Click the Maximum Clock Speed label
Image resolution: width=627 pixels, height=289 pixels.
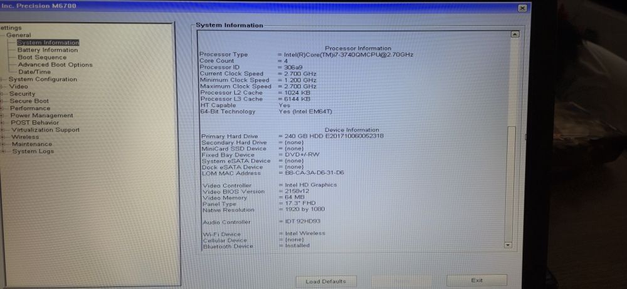point(236,86)
